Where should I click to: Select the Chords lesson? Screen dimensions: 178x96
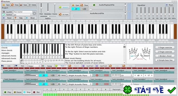pos(10,48)
